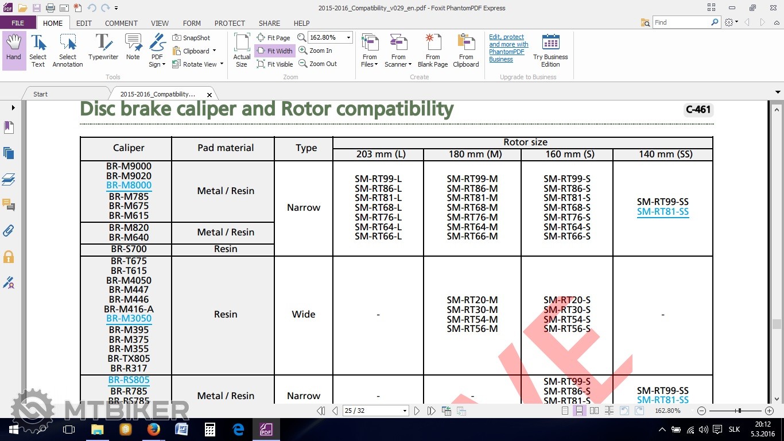
Task: Toggle Fit Visible zoom mode
Action: [x=275, y=64]
